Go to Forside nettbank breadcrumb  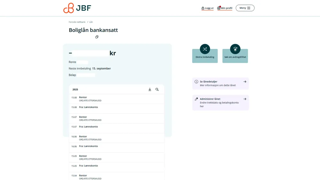tap(77, 22)
